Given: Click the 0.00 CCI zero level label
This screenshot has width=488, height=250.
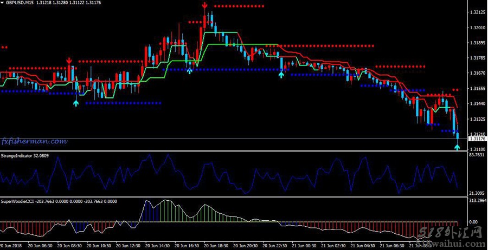Looking at the screenshot, I should click(x=473, y=222).
